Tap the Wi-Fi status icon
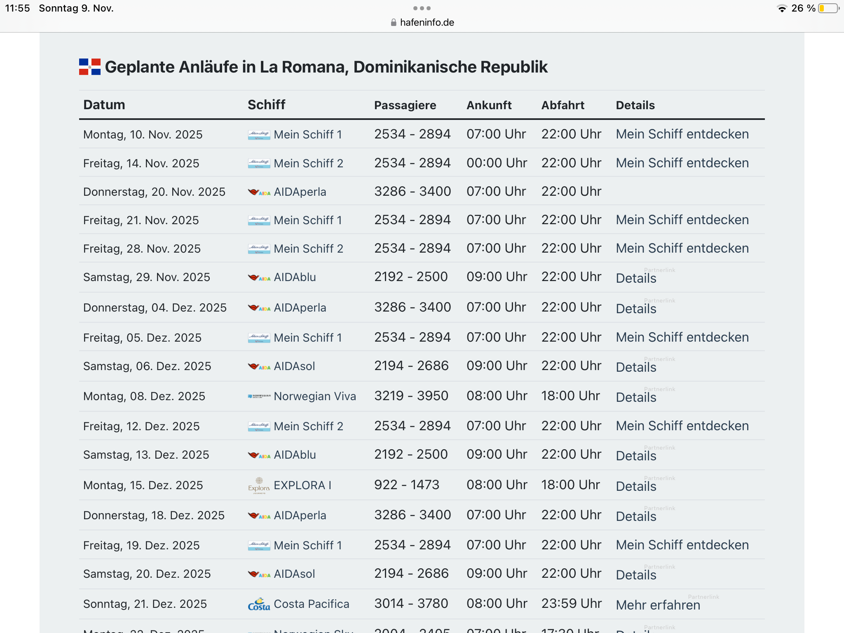 tap(782, 8)
